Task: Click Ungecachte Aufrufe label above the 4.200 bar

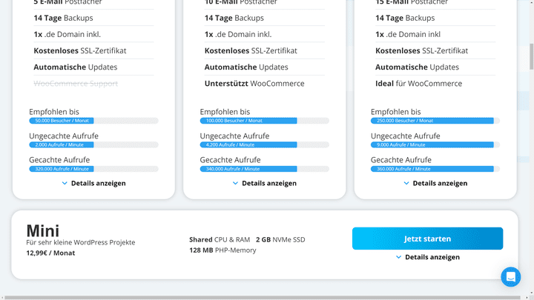Action: point(234,136)
